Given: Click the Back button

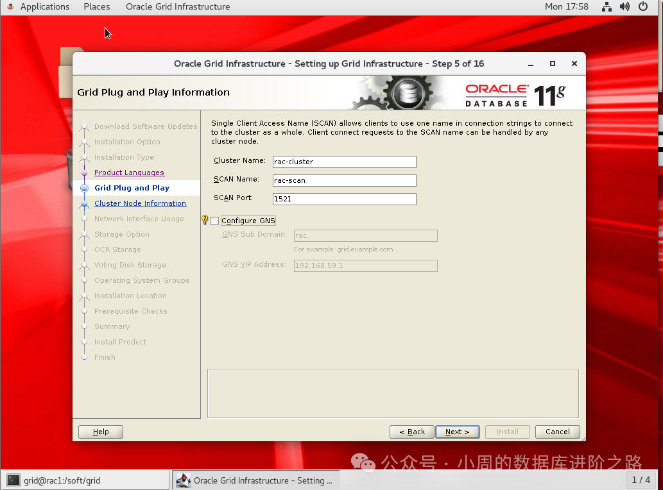Looking at the screenshot, I should (412, 432).
